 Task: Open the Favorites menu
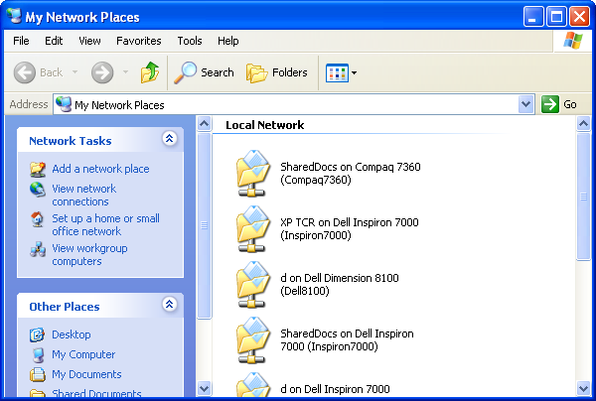(x=138, y=41)
